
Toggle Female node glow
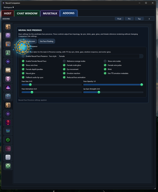point(64,65)
